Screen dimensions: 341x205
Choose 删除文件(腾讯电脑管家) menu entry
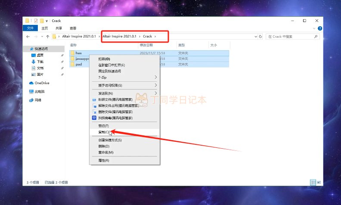(x=124, y=112)
